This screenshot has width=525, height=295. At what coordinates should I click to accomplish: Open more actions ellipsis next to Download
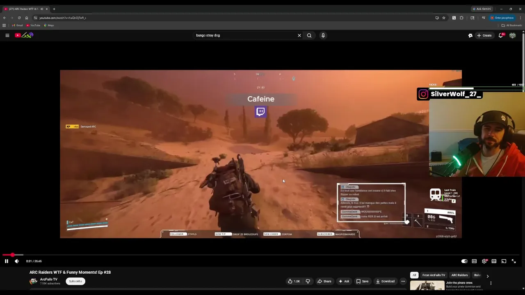pos(403,281)
